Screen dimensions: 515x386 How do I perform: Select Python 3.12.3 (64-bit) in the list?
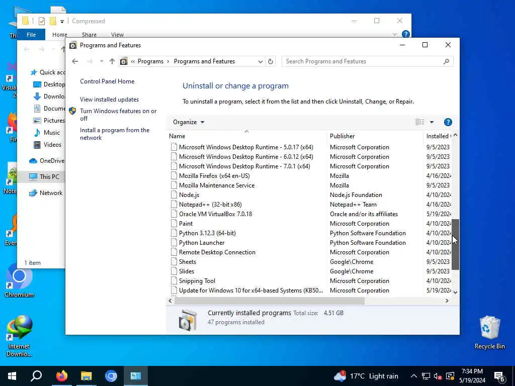click(207, 233)
